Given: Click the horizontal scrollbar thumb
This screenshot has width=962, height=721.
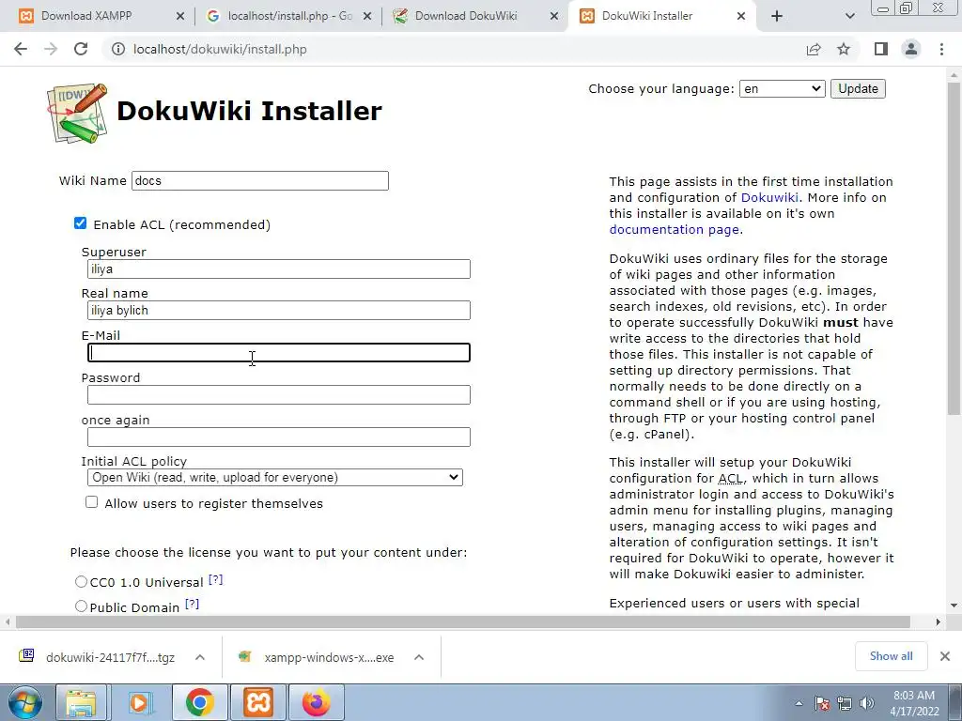Looking at the screenshot, I should [x=463, y=621].
